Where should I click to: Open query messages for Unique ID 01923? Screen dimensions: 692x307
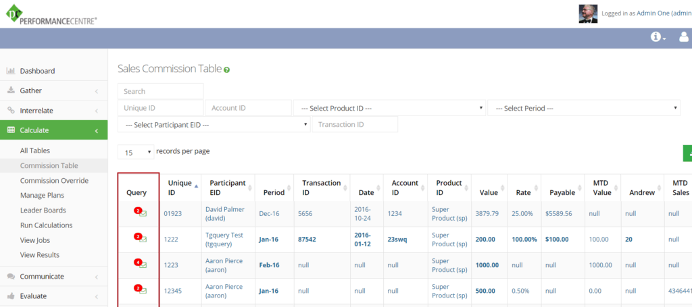(x=141, y=213)
